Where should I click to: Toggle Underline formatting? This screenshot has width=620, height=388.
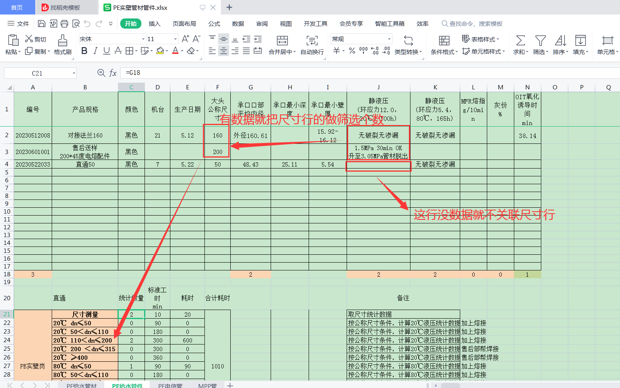107,51
